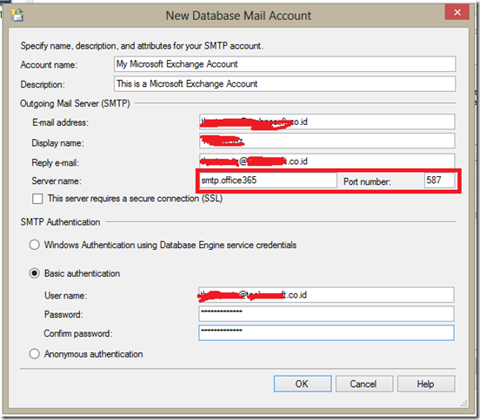Click the 'SMTP Authentication' section heading
This screenshot has height=420, width=480.
[60, 222]
